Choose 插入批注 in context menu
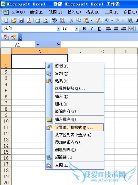The width and height of the screenshot is (138, 185). [x=74, y=119]
